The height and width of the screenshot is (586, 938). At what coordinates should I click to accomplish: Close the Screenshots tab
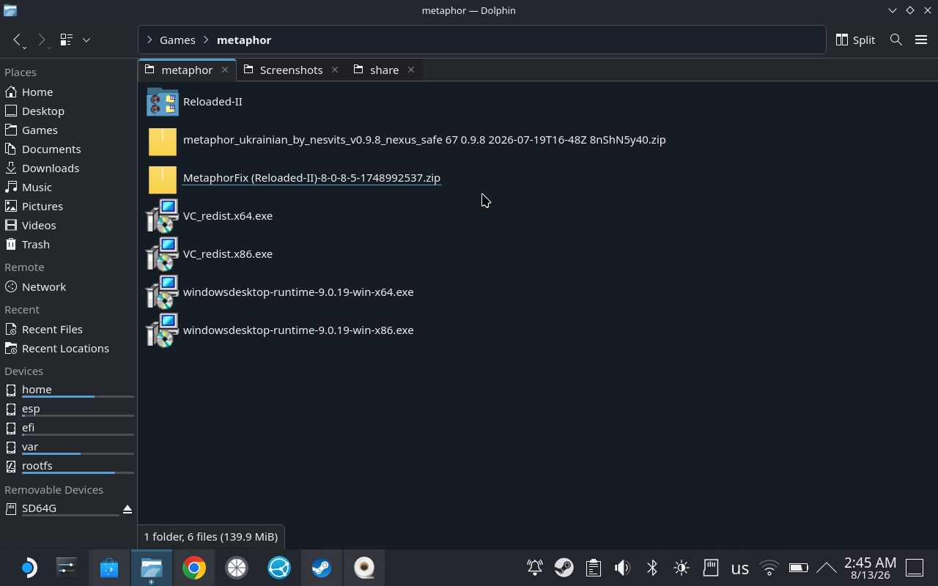pos(335,70)
